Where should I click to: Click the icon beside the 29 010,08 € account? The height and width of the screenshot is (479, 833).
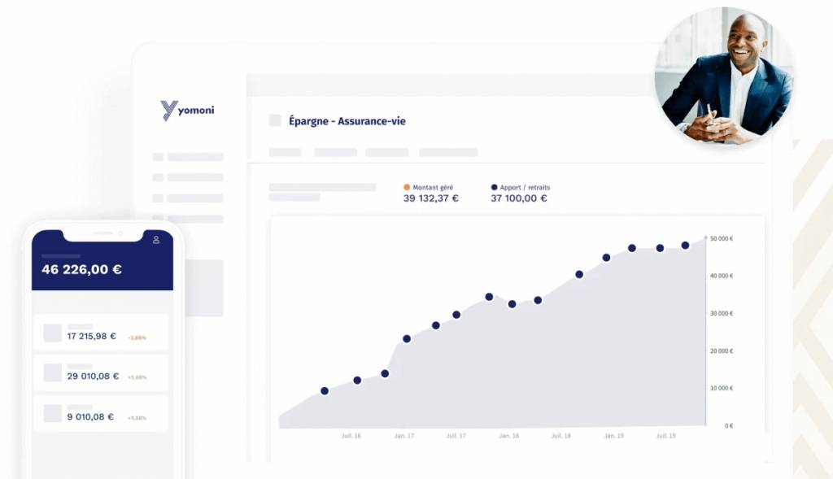coord(53,372)
